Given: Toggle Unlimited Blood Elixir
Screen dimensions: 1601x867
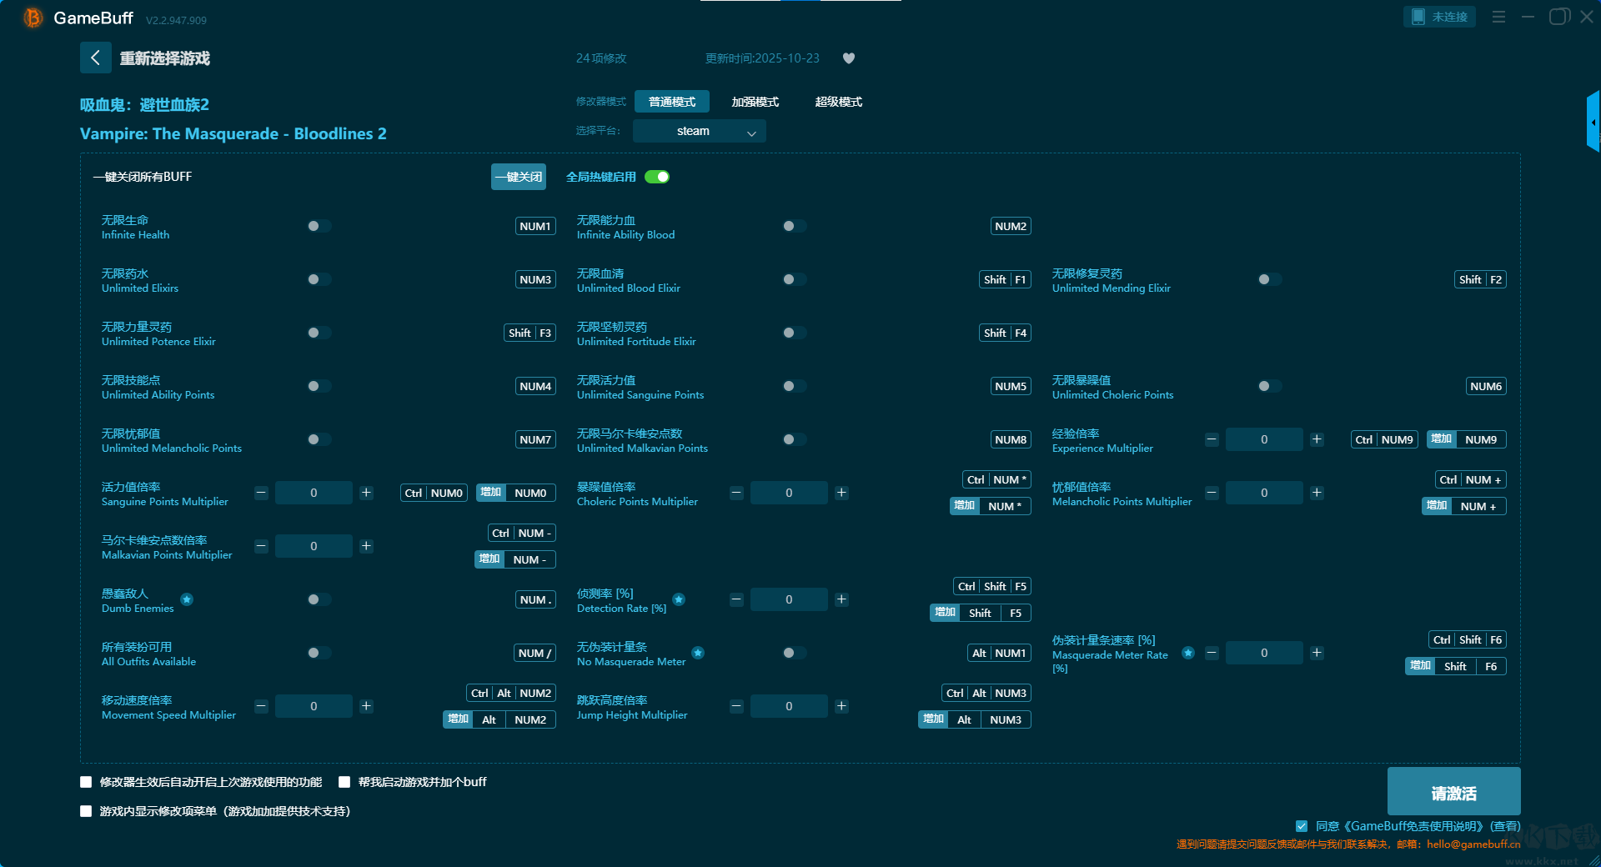Looking at the screenshot, I should [795, 279].
